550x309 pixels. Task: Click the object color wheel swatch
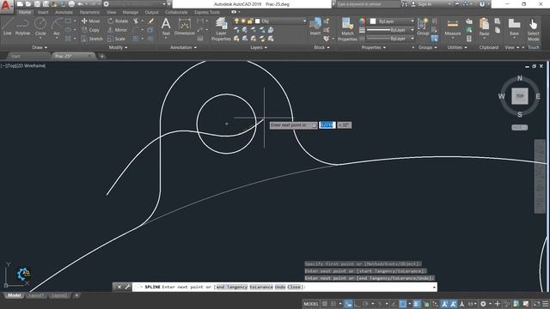click(362, 21)
